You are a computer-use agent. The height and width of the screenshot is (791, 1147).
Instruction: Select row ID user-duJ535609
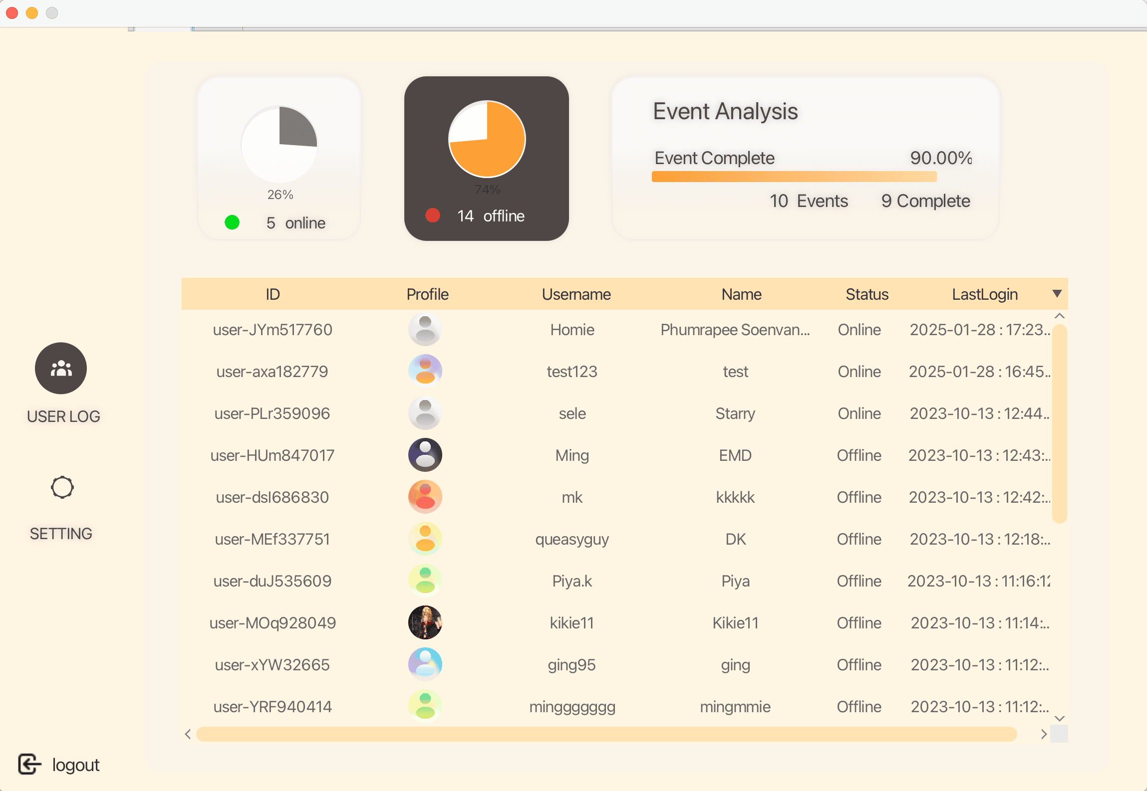point(273,581)
